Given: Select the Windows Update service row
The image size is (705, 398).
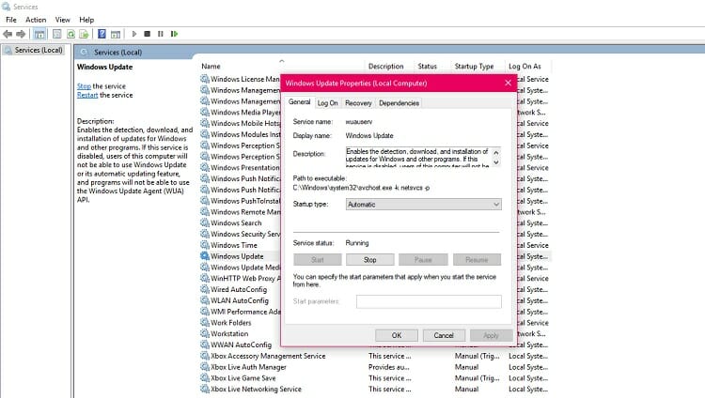Looking at the screenshot, I should point(240,256).
